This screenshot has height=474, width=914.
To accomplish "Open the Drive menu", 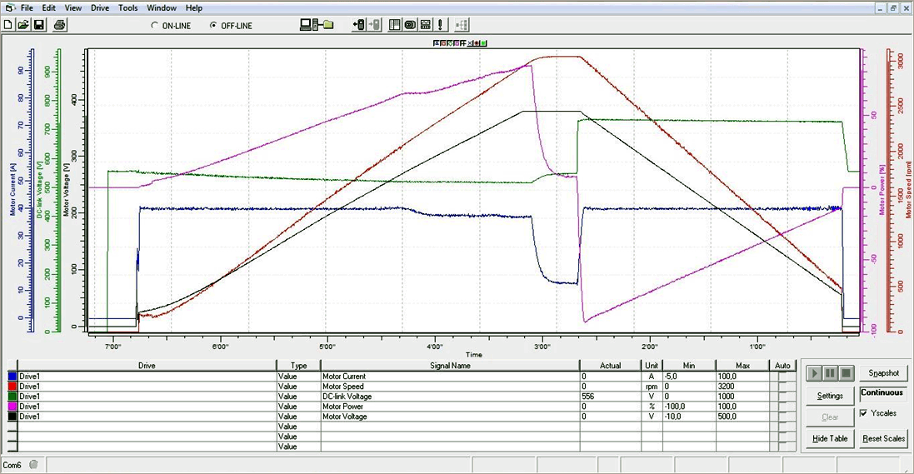I will click(100, 7).
